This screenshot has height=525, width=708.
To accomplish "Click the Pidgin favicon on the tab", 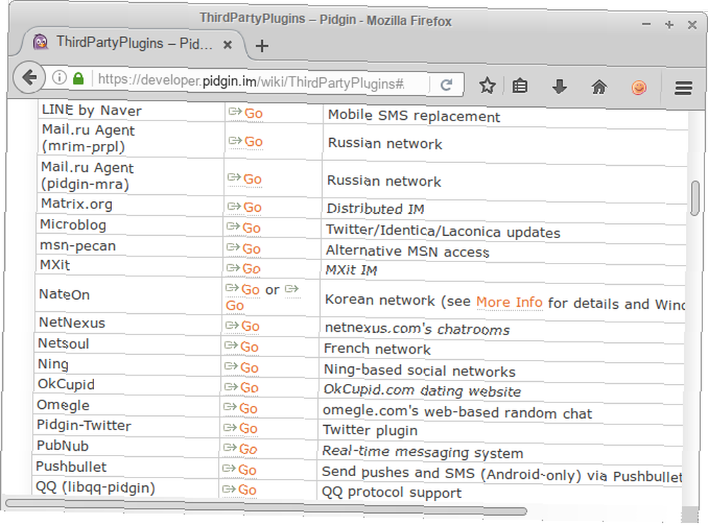I will click(x=40, y=42).
